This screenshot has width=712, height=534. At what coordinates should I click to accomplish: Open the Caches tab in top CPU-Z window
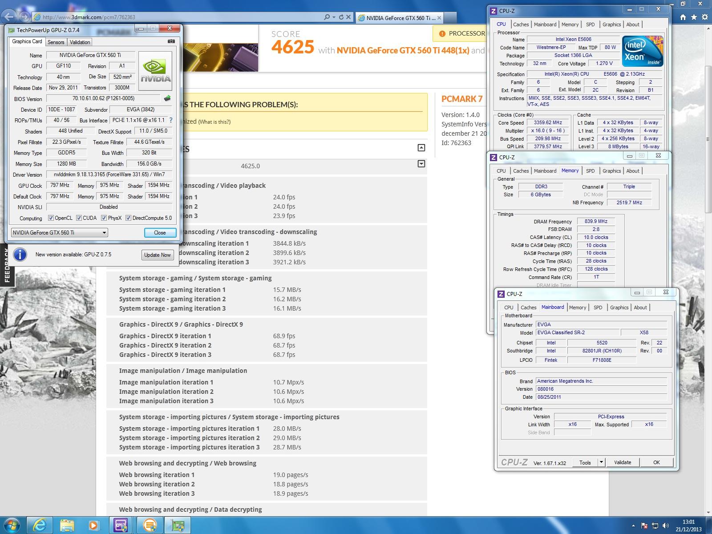coord(521,24)
